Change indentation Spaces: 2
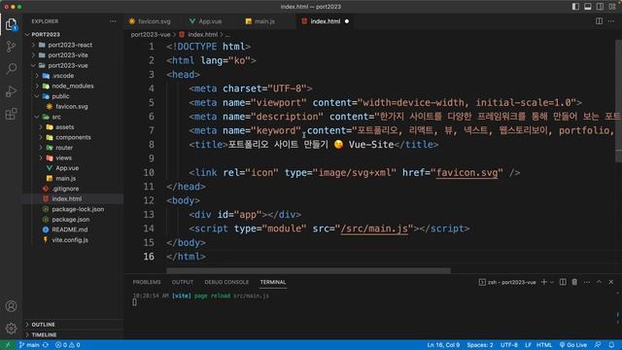 [480, 345]
